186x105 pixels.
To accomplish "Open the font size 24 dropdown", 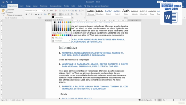I will [42, 10].
